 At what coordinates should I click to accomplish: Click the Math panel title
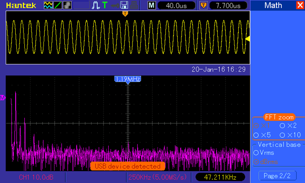273,5
